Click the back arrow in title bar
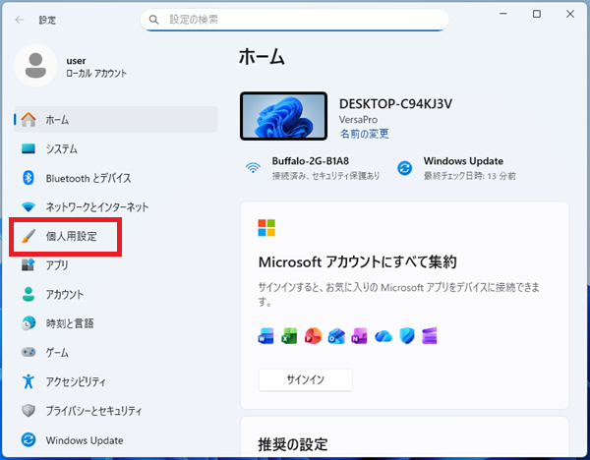 pyautogui.click(x=20, y=19)
